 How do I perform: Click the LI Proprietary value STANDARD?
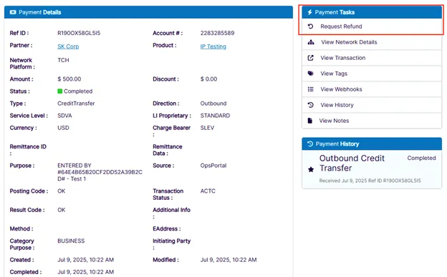pos(215,116)
